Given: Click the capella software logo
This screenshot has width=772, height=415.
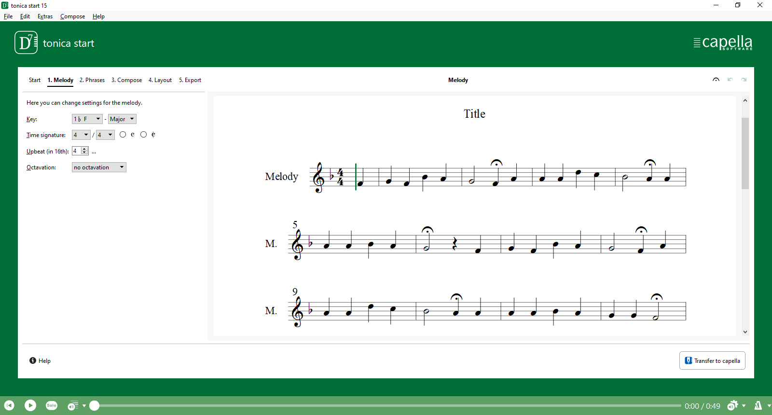Looking at the screenshot, I should click(723, 42).
